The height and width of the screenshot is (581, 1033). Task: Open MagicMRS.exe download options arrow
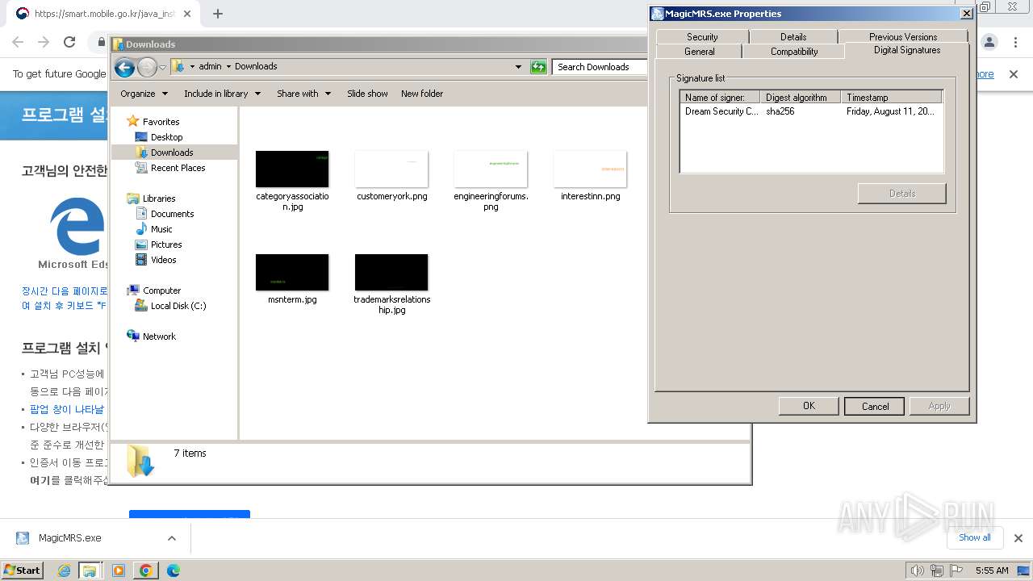pos(171,538)
